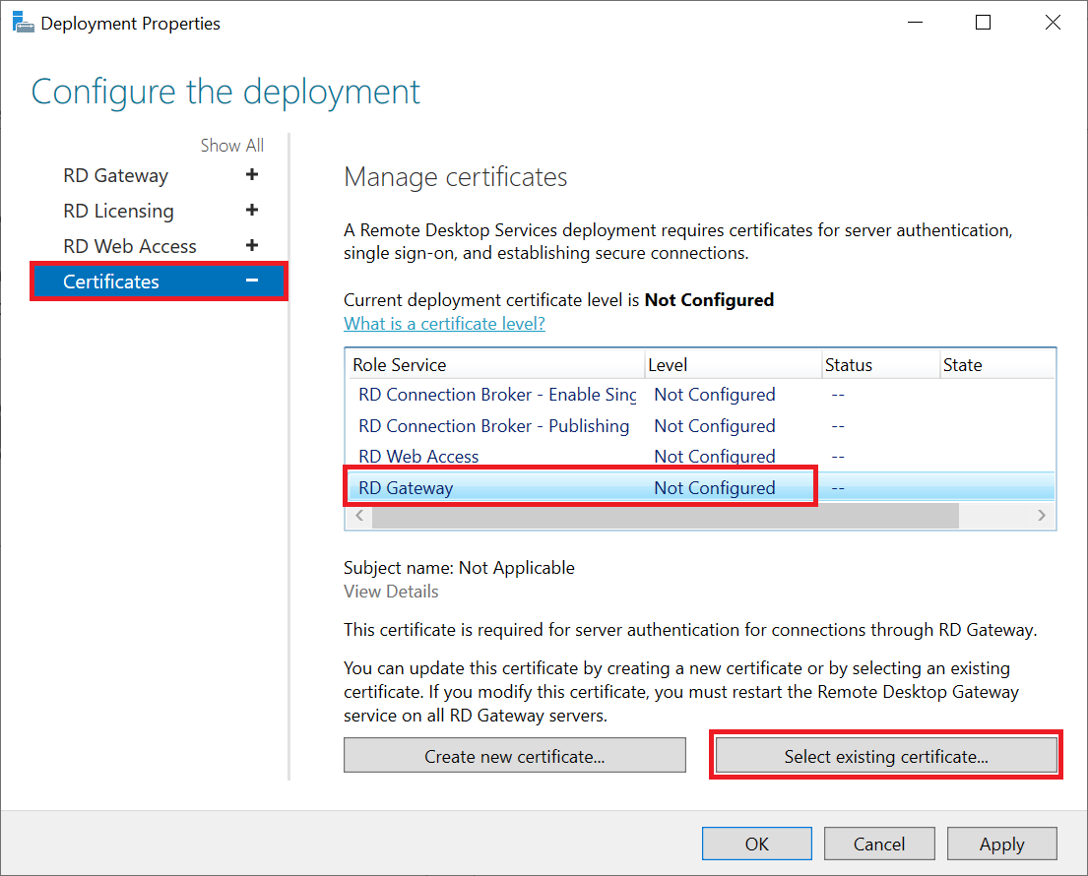Click Not Configured level for Publishing row
The width and height of the screenshot is (1088, 876).
715,426
